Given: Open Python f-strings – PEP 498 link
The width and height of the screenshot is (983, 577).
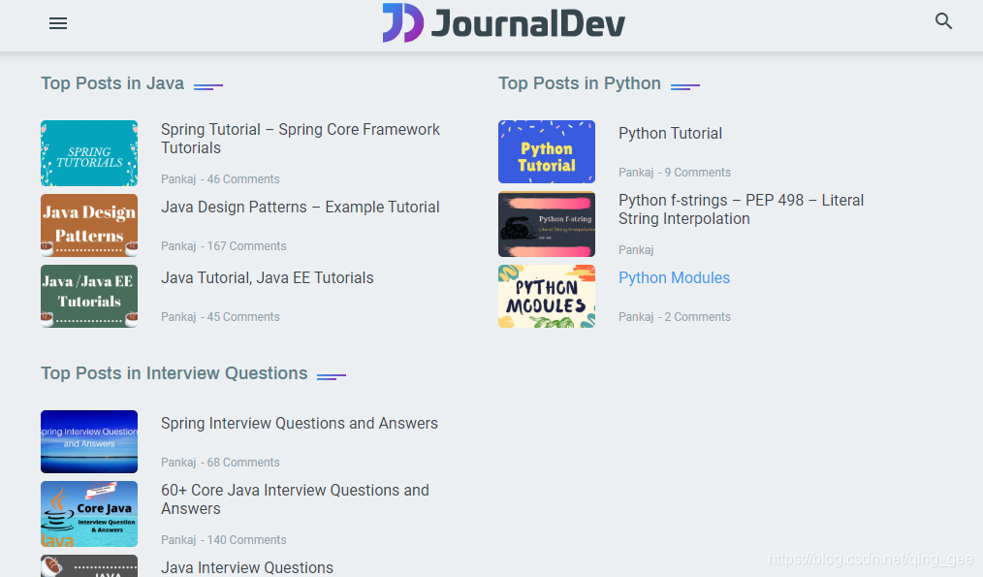Looking at the screenshot, I should tap(741, 209).
